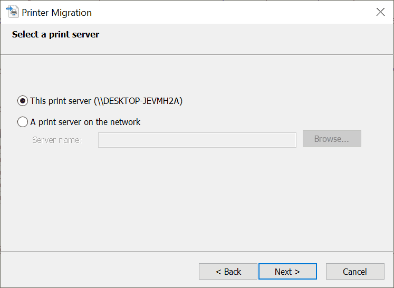
Task: Cancel the printer migration wizard
Action: tap(354, 272)
